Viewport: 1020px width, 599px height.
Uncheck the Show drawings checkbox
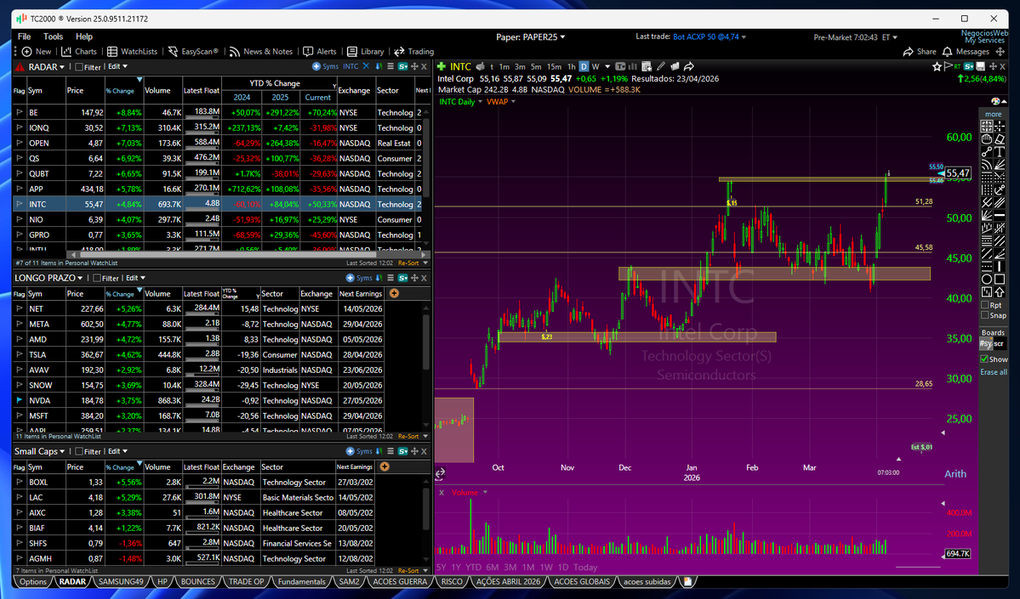click(x=984, y=359)
